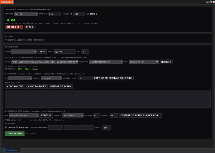Click the RESET button
The height and width of the screenshot is (153, 215).
point(30,27)
